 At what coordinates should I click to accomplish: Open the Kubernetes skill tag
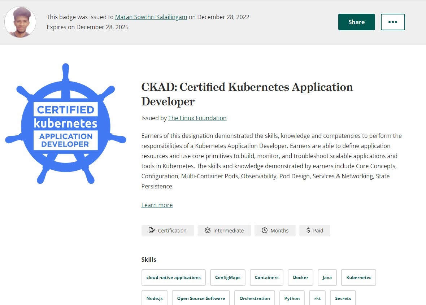[x=358, y=278]
